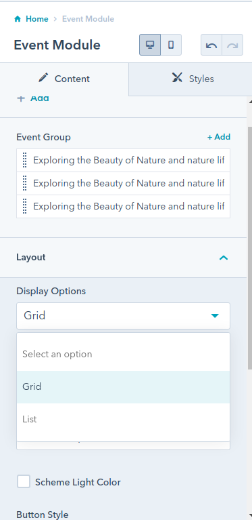Redo the last change

point(232,45)
